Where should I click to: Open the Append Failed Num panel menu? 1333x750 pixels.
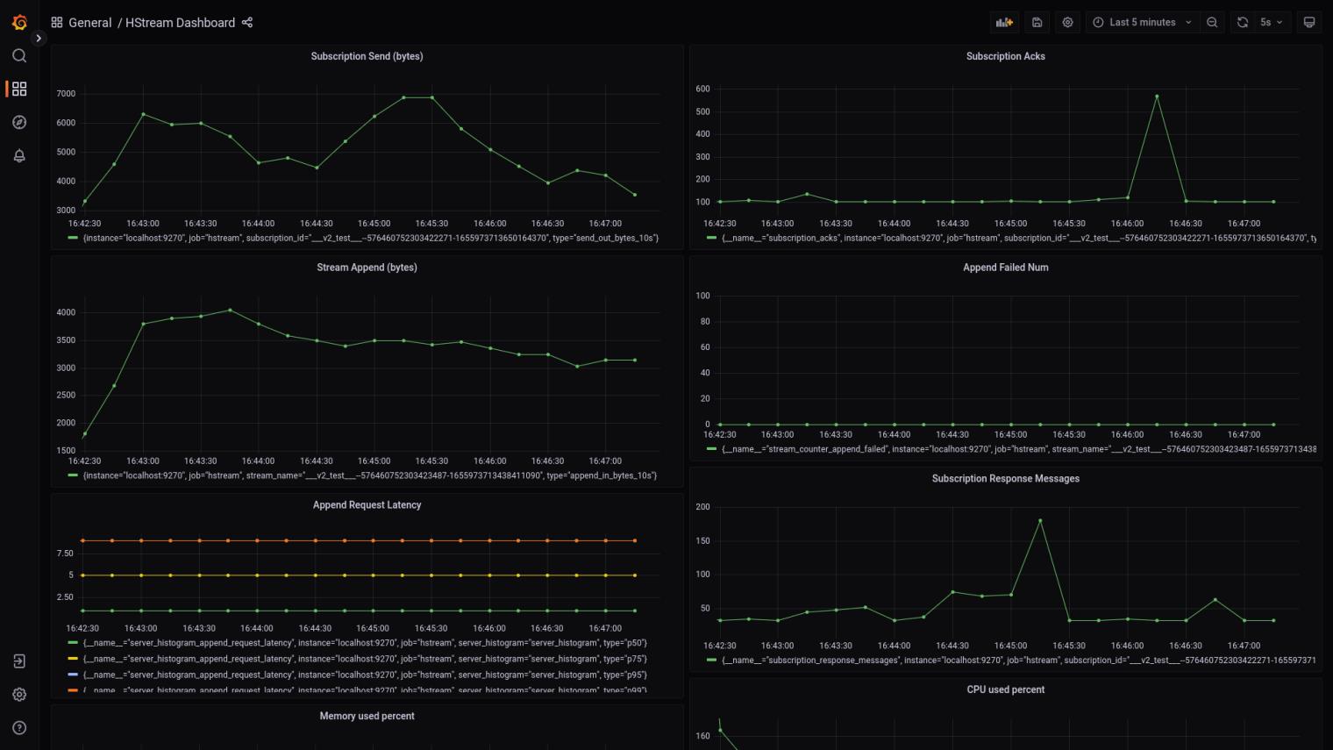pos(1005,268)
